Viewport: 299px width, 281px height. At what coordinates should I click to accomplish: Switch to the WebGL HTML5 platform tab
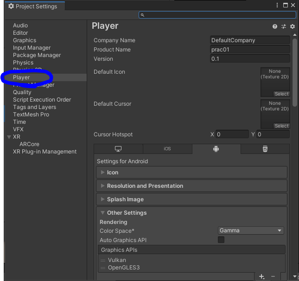[265, 148]
